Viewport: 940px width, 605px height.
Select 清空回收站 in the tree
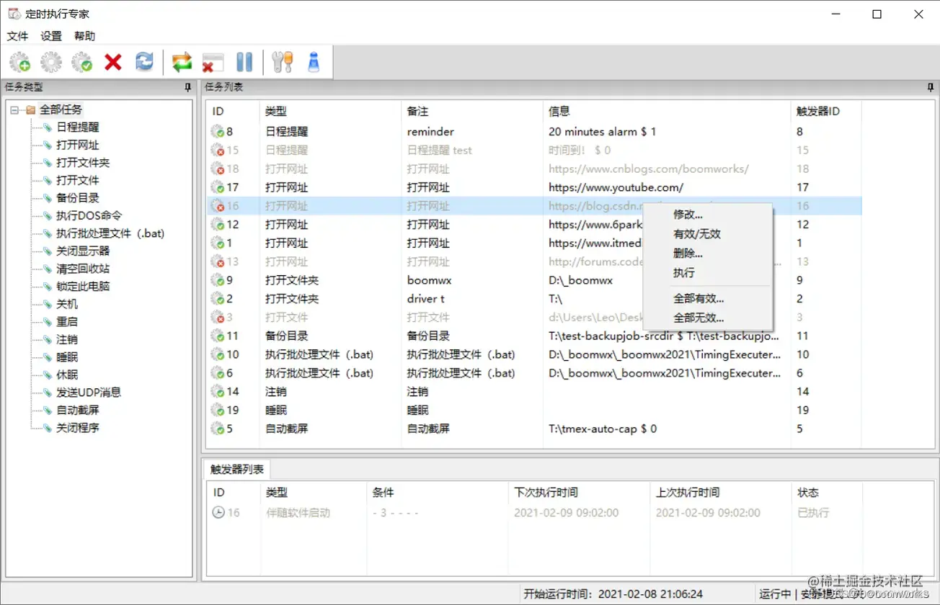pyautogui.click(x=83, y=269)
